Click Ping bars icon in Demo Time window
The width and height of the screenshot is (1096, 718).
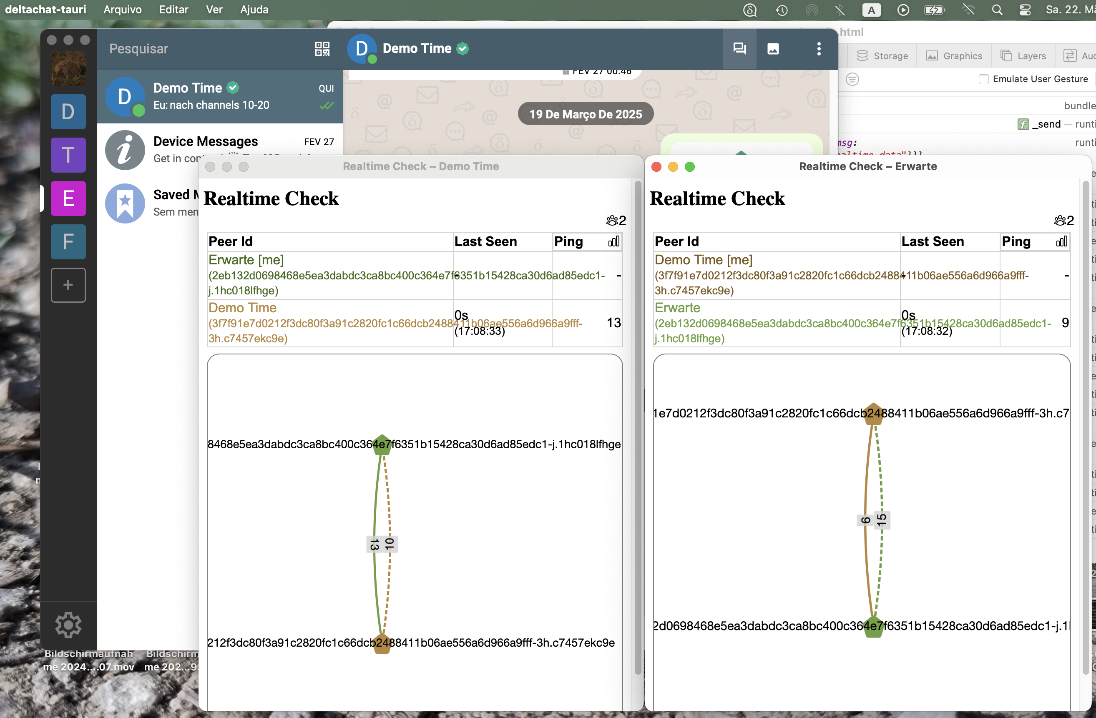[x=614, y=241]
